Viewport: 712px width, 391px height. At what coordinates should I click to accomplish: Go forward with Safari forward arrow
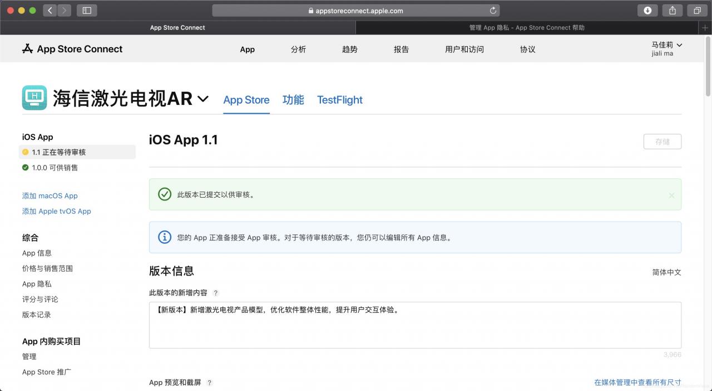(x=64, y=10)
